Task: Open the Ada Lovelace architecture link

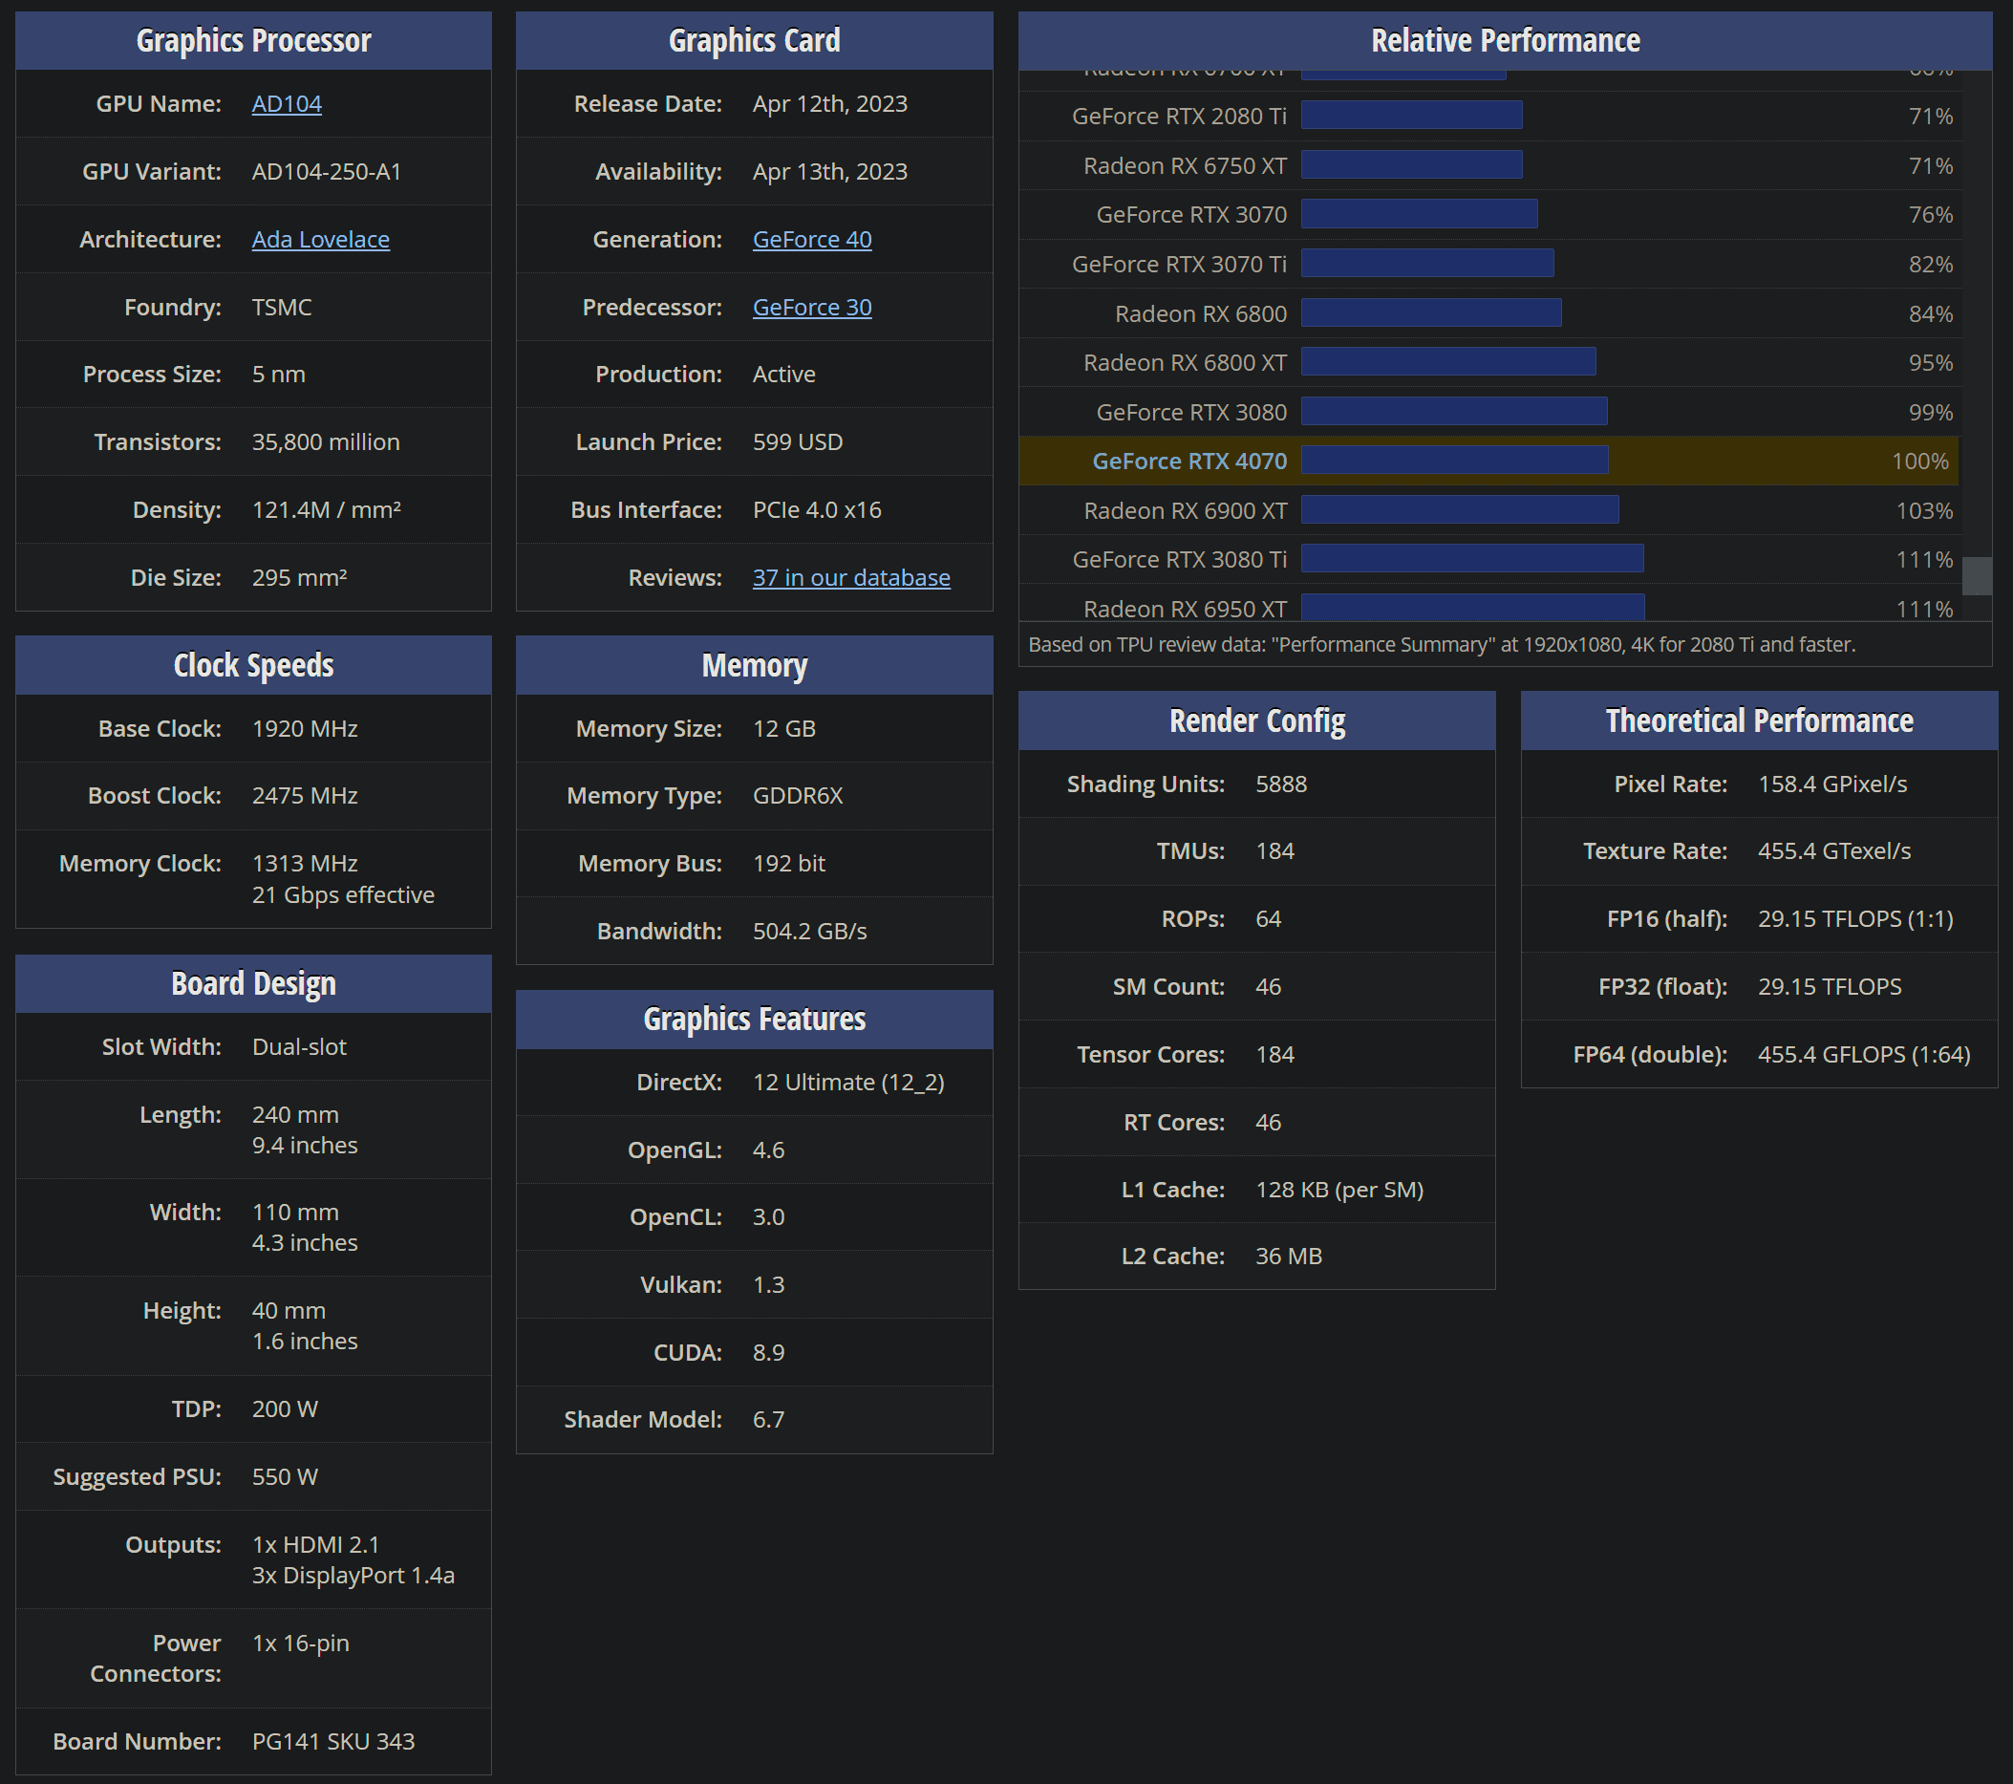Action: 321,240
